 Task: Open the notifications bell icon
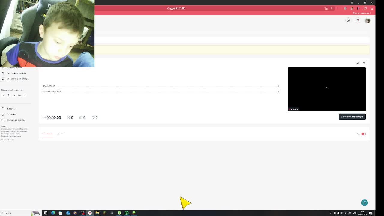(358, 20)
